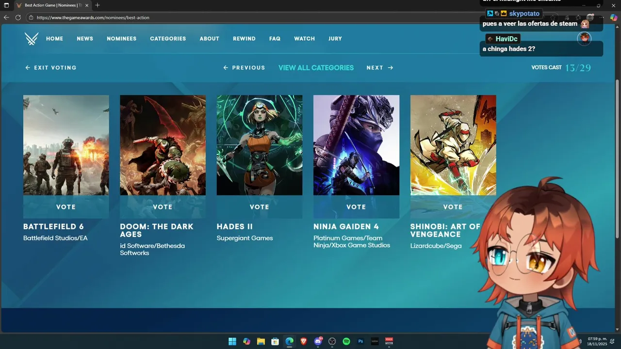This screenshot has width=621, height=349.
Task: Click Battlefield Studios/EA developer text
Action: click(55, 238)
